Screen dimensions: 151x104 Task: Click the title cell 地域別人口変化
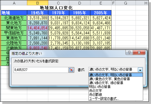[x=56, y=8]
